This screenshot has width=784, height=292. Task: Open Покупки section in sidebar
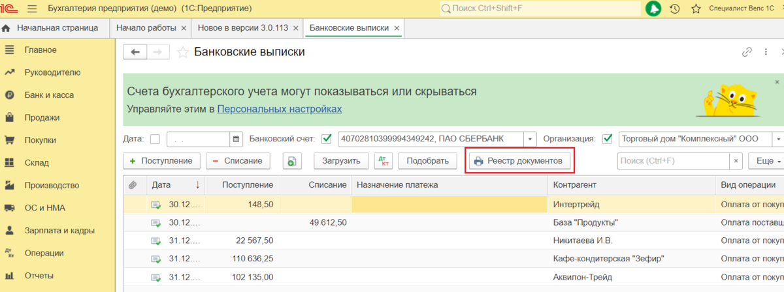(x=40, y=140)
